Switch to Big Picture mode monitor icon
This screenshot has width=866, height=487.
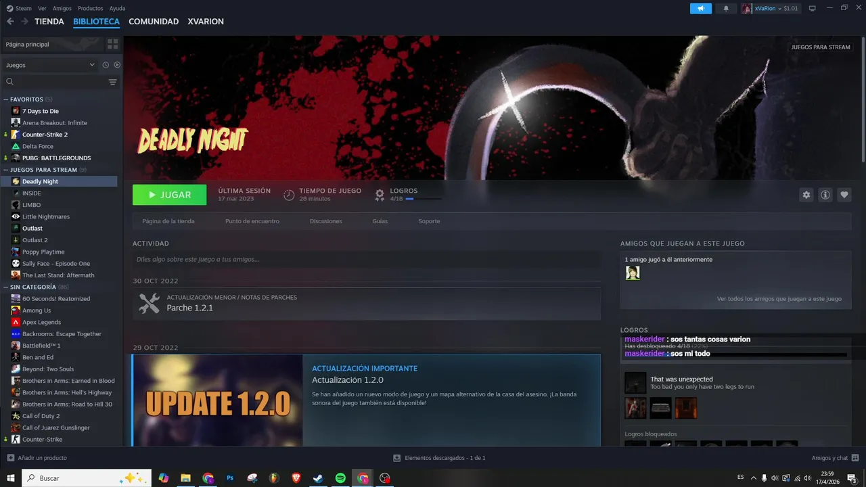pyautogui.click(x=813, y=8)
